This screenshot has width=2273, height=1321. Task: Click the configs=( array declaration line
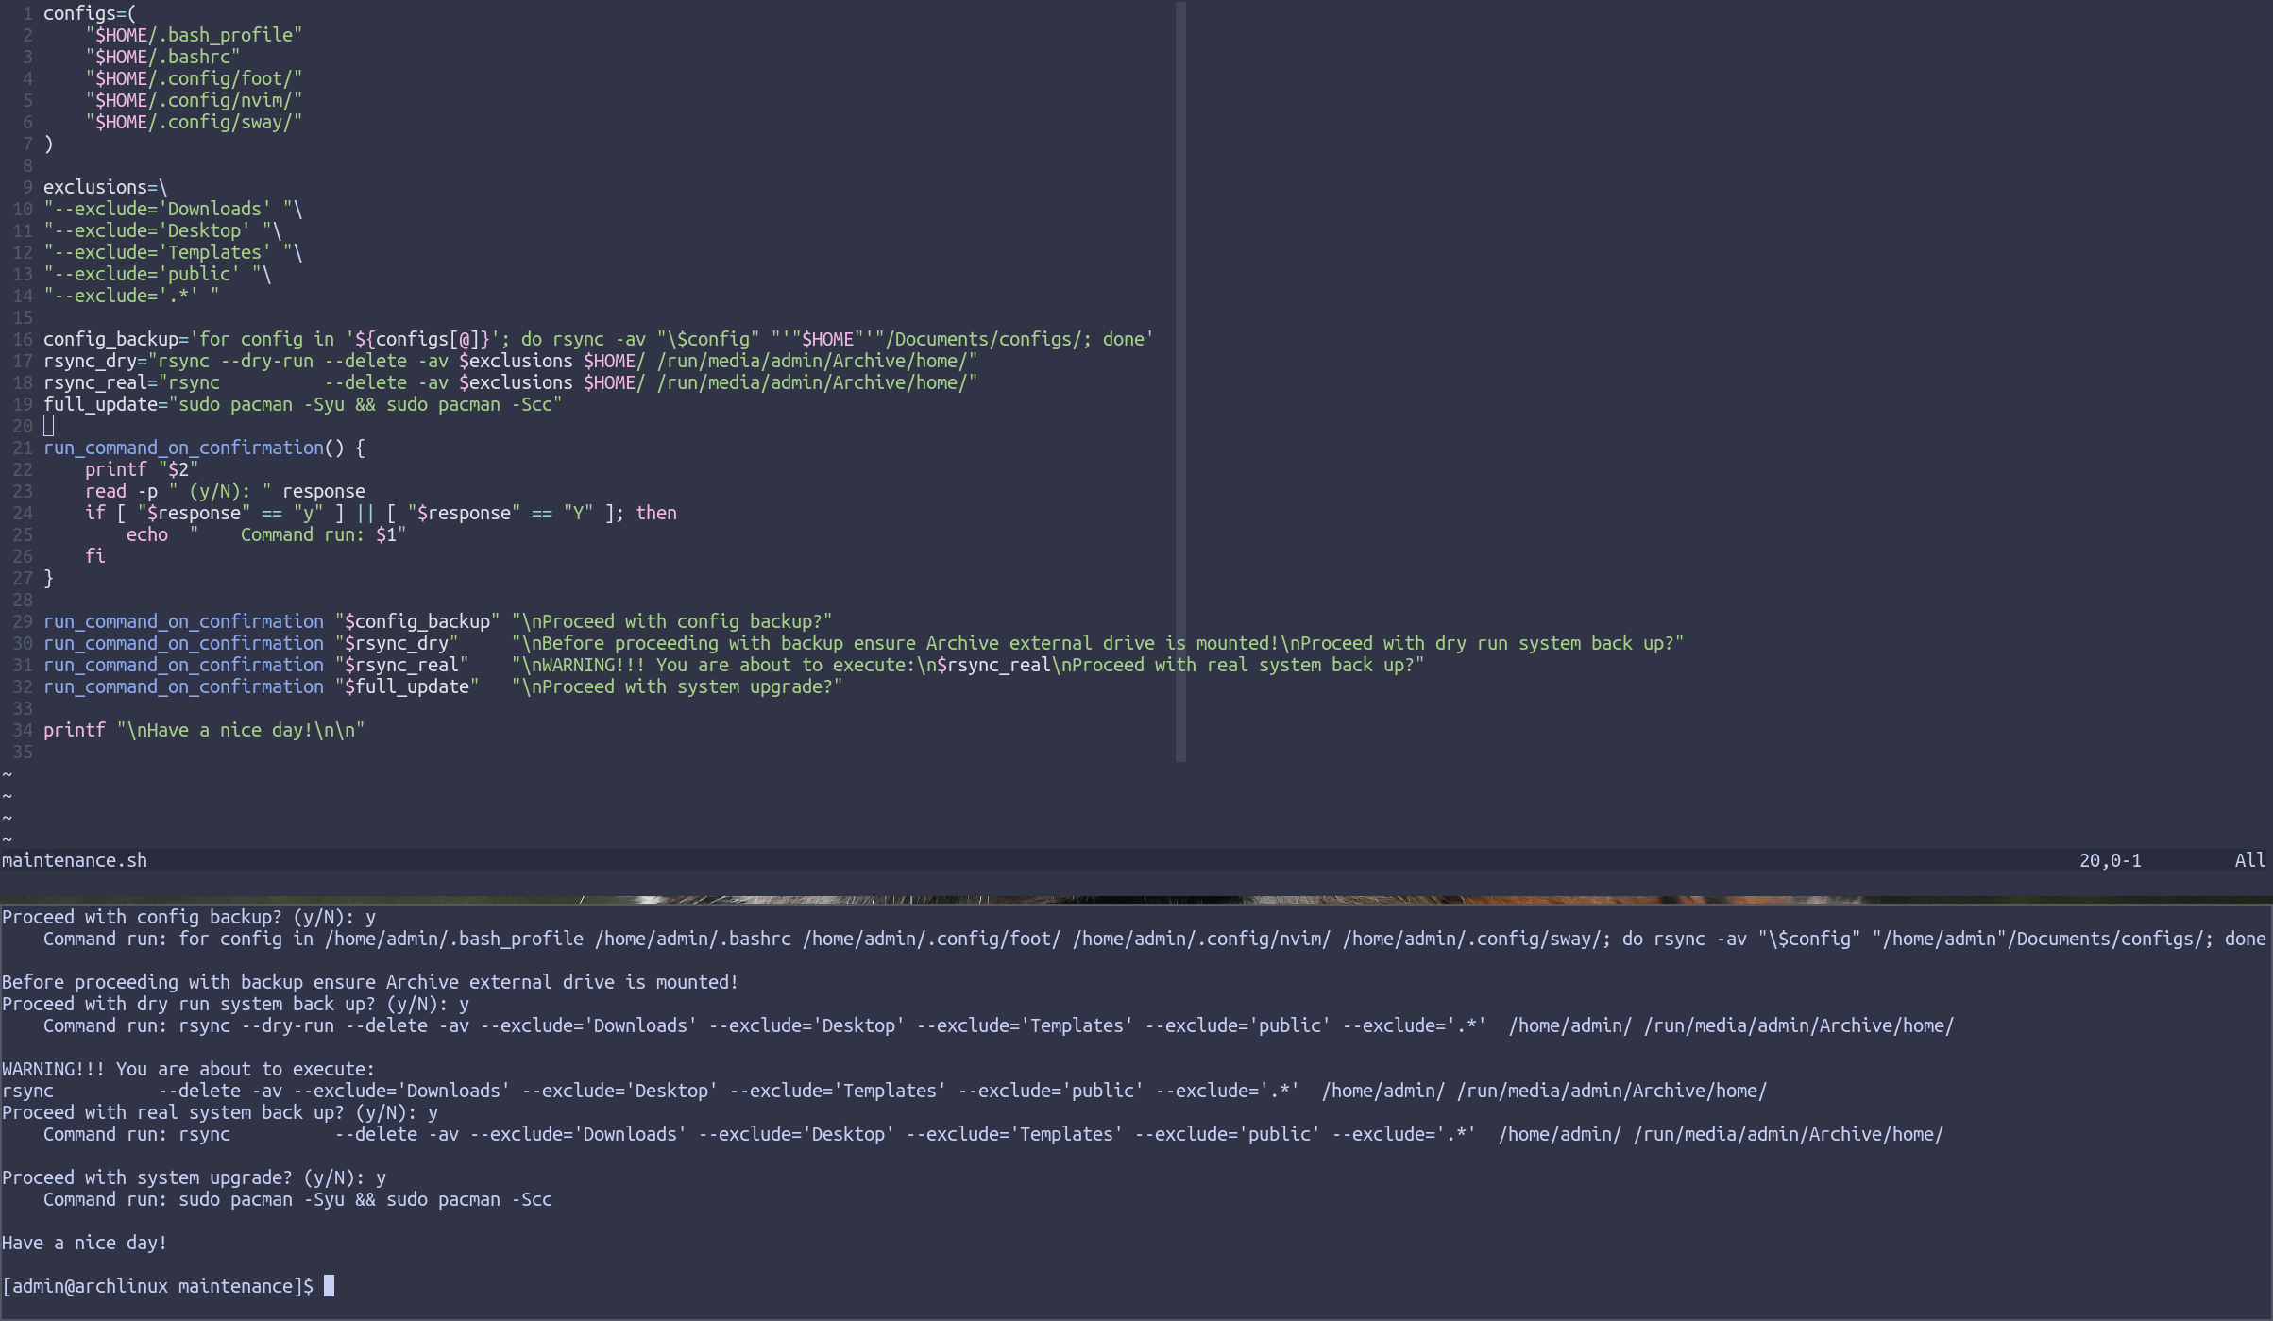pos(90,13)
